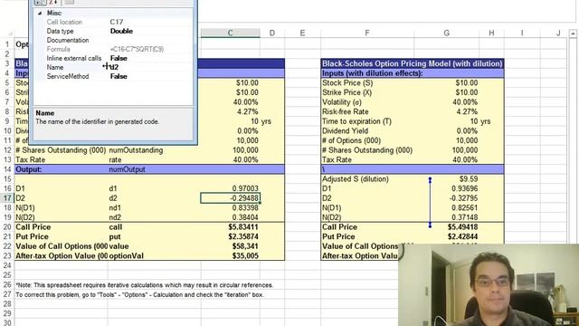This screenshot has width=579, height=326.
Task: Select the Cell location property showing C17
Action: pos(113,22)
